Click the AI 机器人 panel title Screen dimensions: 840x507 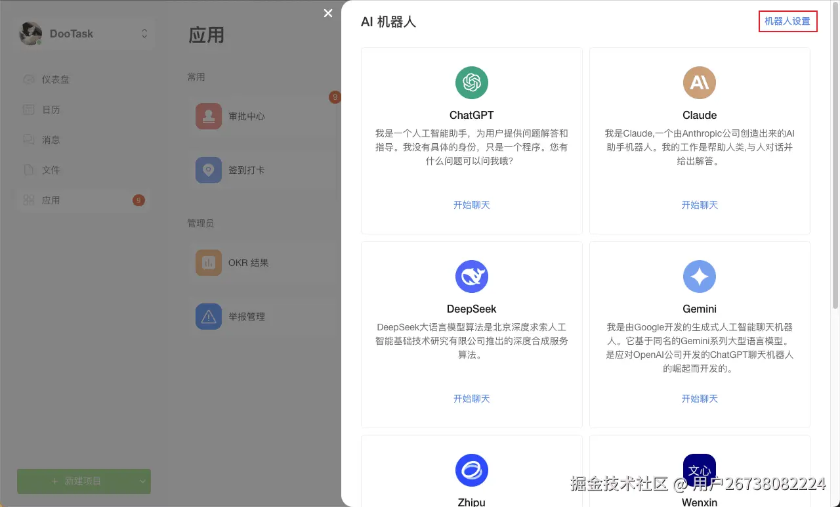(x=388, y=22)
